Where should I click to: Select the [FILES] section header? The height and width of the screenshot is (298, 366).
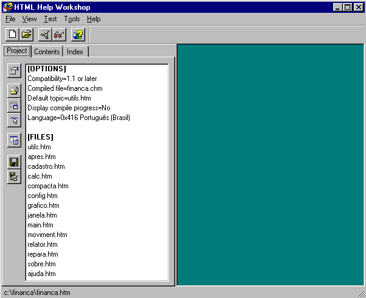40,137
